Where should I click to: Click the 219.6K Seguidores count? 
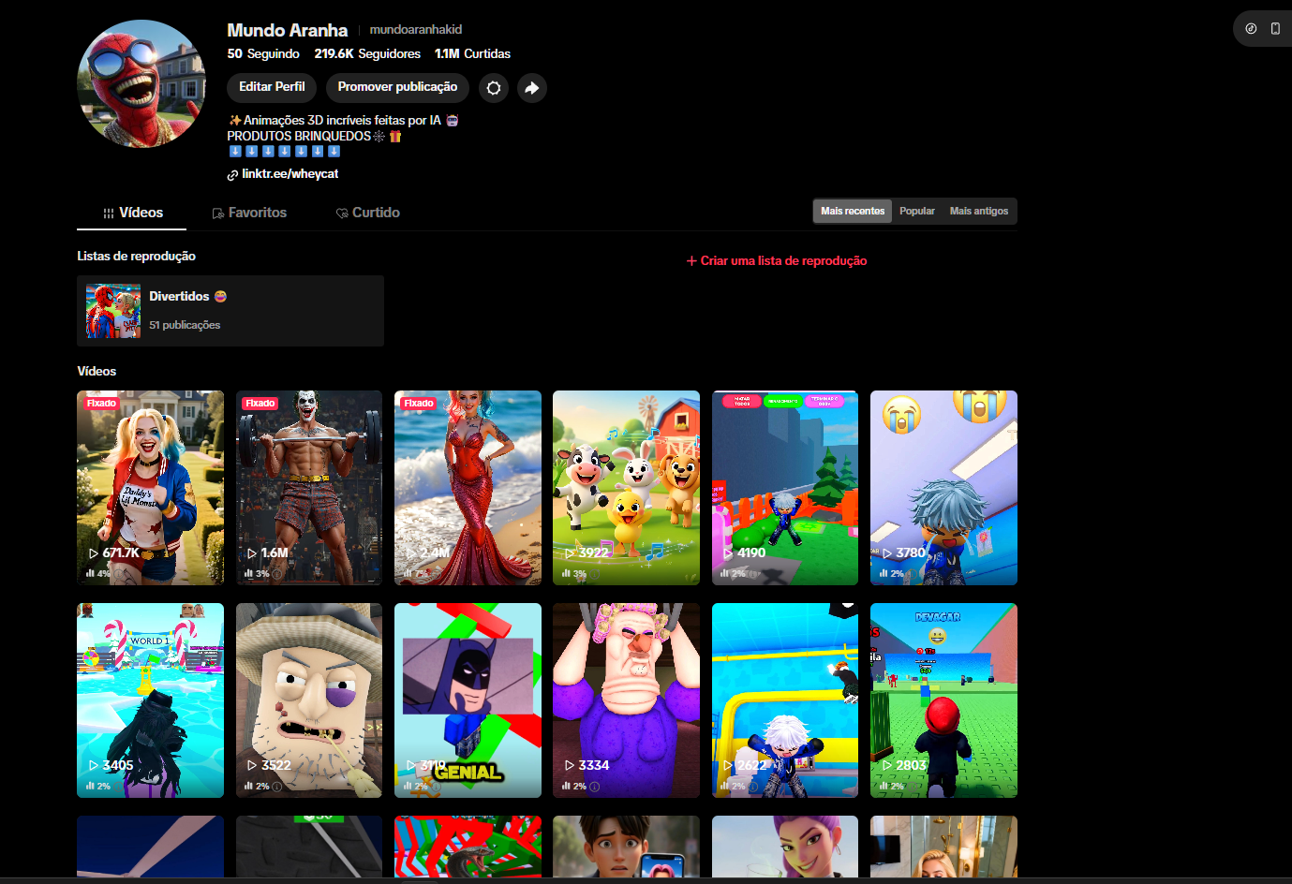367,54
